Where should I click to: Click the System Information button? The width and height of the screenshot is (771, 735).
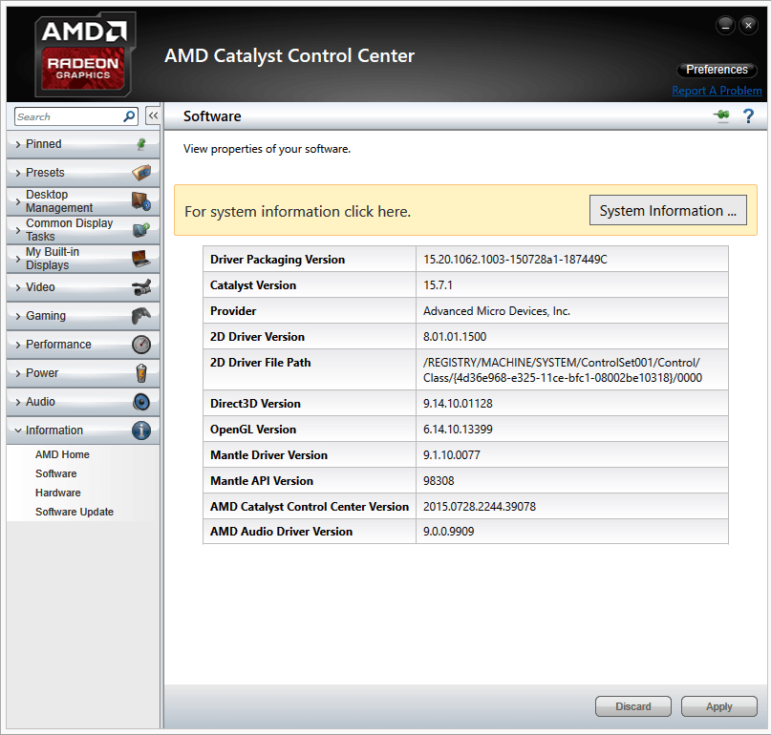[668, 210]
